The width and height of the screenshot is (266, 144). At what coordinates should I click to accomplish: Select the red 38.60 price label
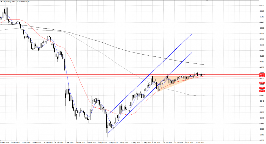pyautogui.click(x=262, y=88)
